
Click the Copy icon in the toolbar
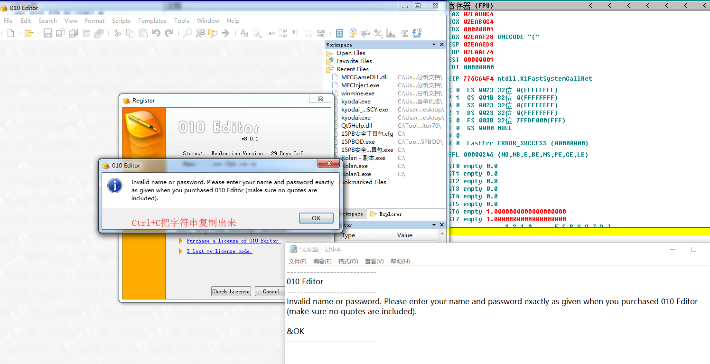tap(130, 33)
